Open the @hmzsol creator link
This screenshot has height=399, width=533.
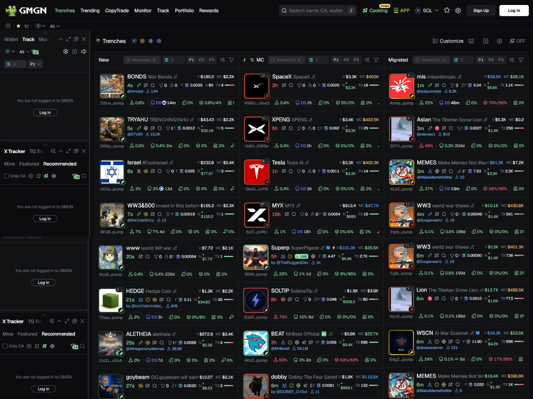(x=135, y=91)
